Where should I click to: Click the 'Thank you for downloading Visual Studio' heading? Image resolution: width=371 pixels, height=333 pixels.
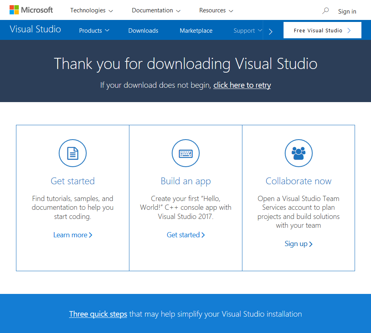pos(185,64)
